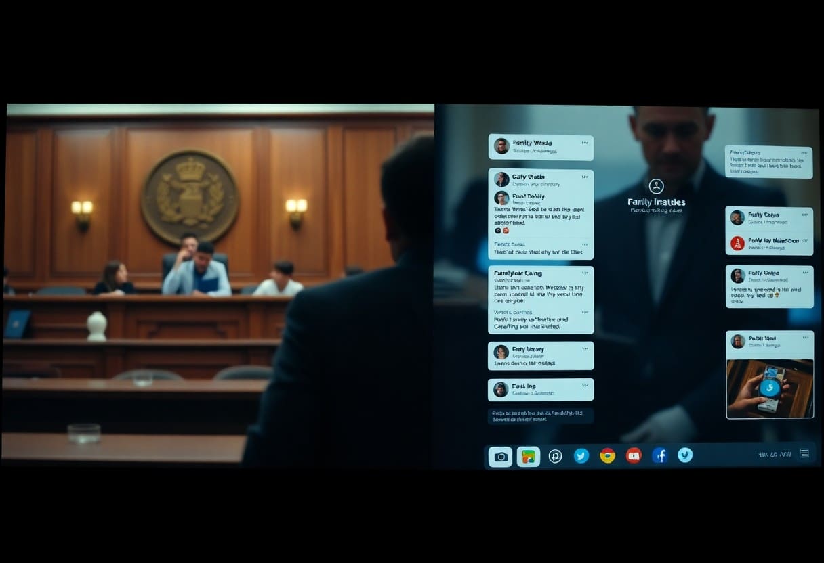Image resolution: width=824 pixels, height=563 pixels.
Task: Open more options on the top-right text card
Action: point(804,152)
